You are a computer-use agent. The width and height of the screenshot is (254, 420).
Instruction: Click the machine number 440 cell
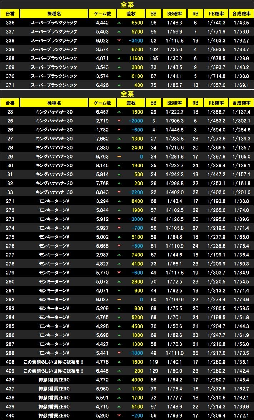[x=10, y=415]
